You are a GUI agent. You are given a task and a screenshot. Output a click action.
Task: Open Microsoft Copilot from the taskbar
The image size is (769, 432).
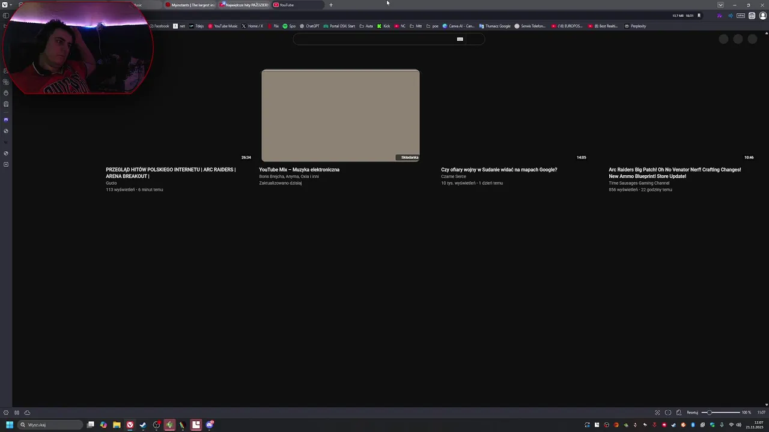click(x=103, y=425)
